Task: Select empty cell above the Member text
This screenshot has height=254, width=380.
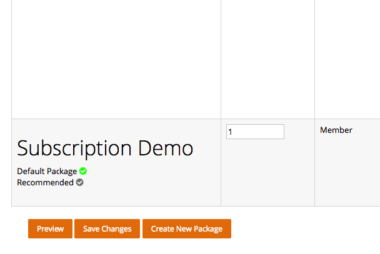Action: point(347,59)
